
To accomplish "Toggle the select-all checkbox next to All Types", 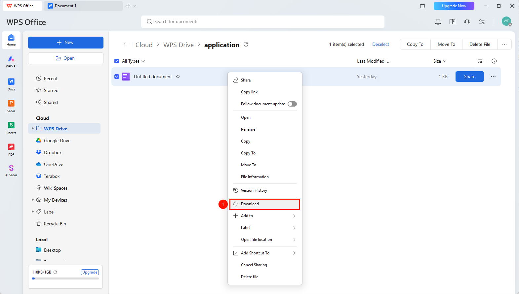I will 117,61.
